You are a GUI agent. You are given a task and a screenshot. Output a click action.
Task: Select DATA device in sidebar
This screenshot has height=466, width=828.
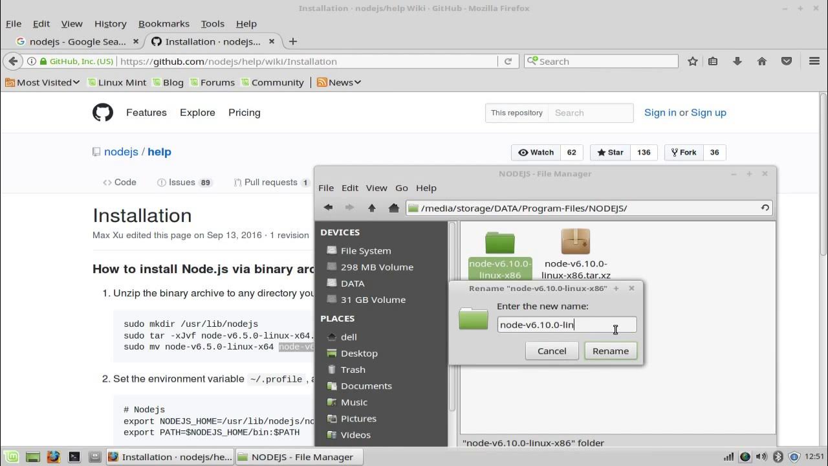353,283
